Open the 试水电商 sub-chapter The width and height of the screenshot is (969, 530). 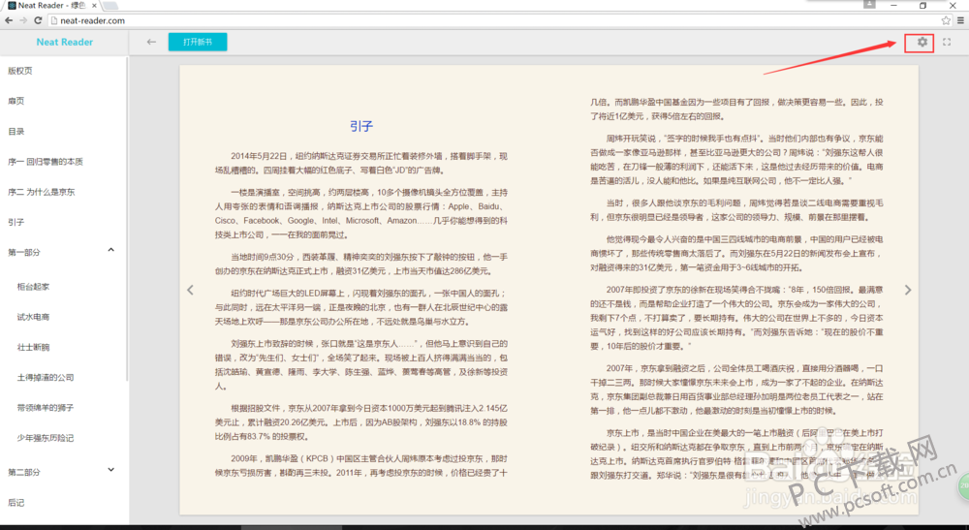[33, 318]
